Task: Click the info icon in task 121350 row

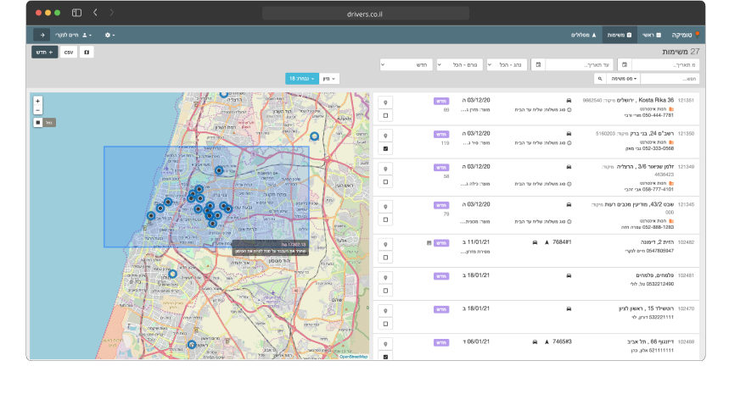Action: click(x=569, y=143)
